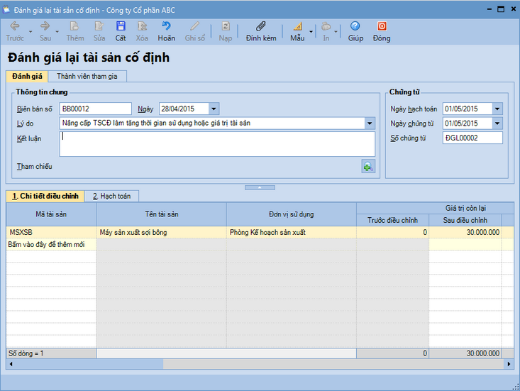Click the Thêm (add) toolbar icon
This screenshot has height=391, width=520.
74,26
